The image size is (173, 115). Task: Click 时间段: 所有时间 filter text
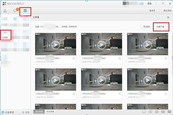[69, 27]
